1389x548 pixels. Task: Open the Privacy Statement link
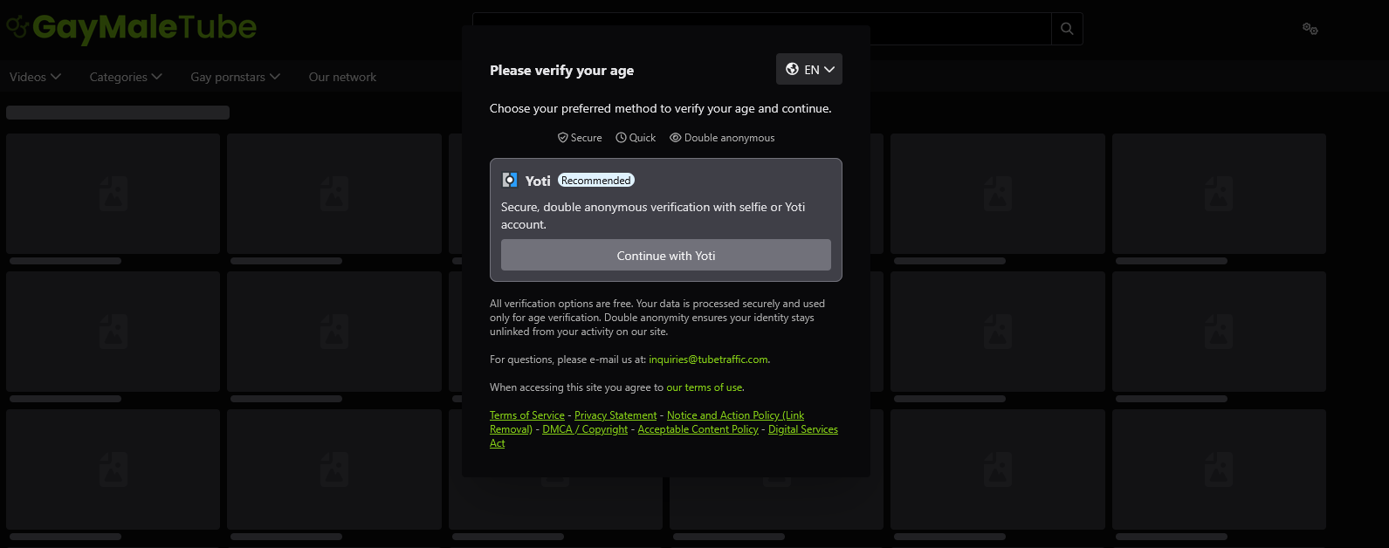tap(615, 415)
